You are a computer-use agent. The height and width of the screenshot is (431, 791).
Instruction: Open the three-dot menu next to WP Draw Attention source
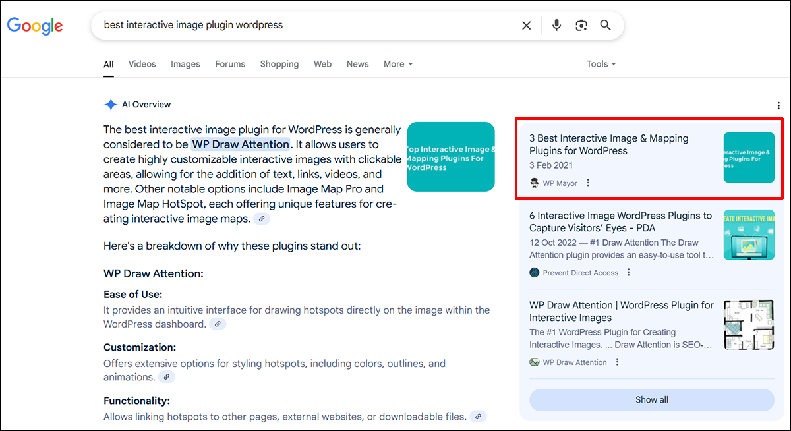[618, 362]
